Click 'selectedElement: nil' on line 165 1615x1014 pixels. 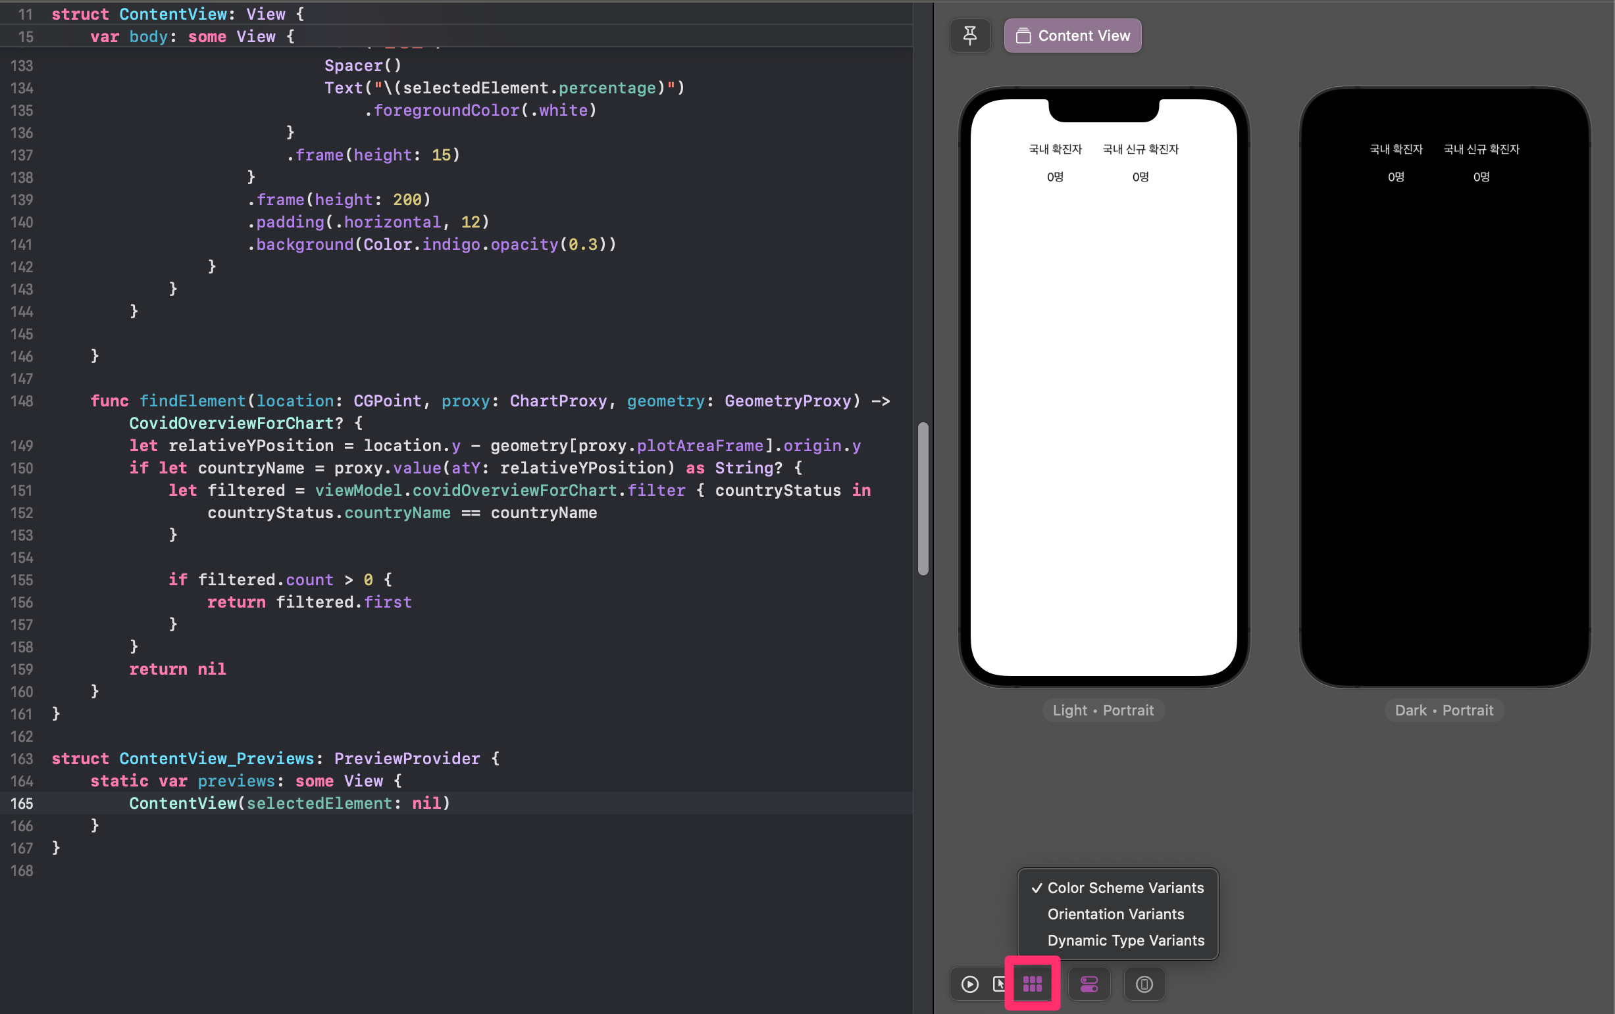tap(344, 803)
